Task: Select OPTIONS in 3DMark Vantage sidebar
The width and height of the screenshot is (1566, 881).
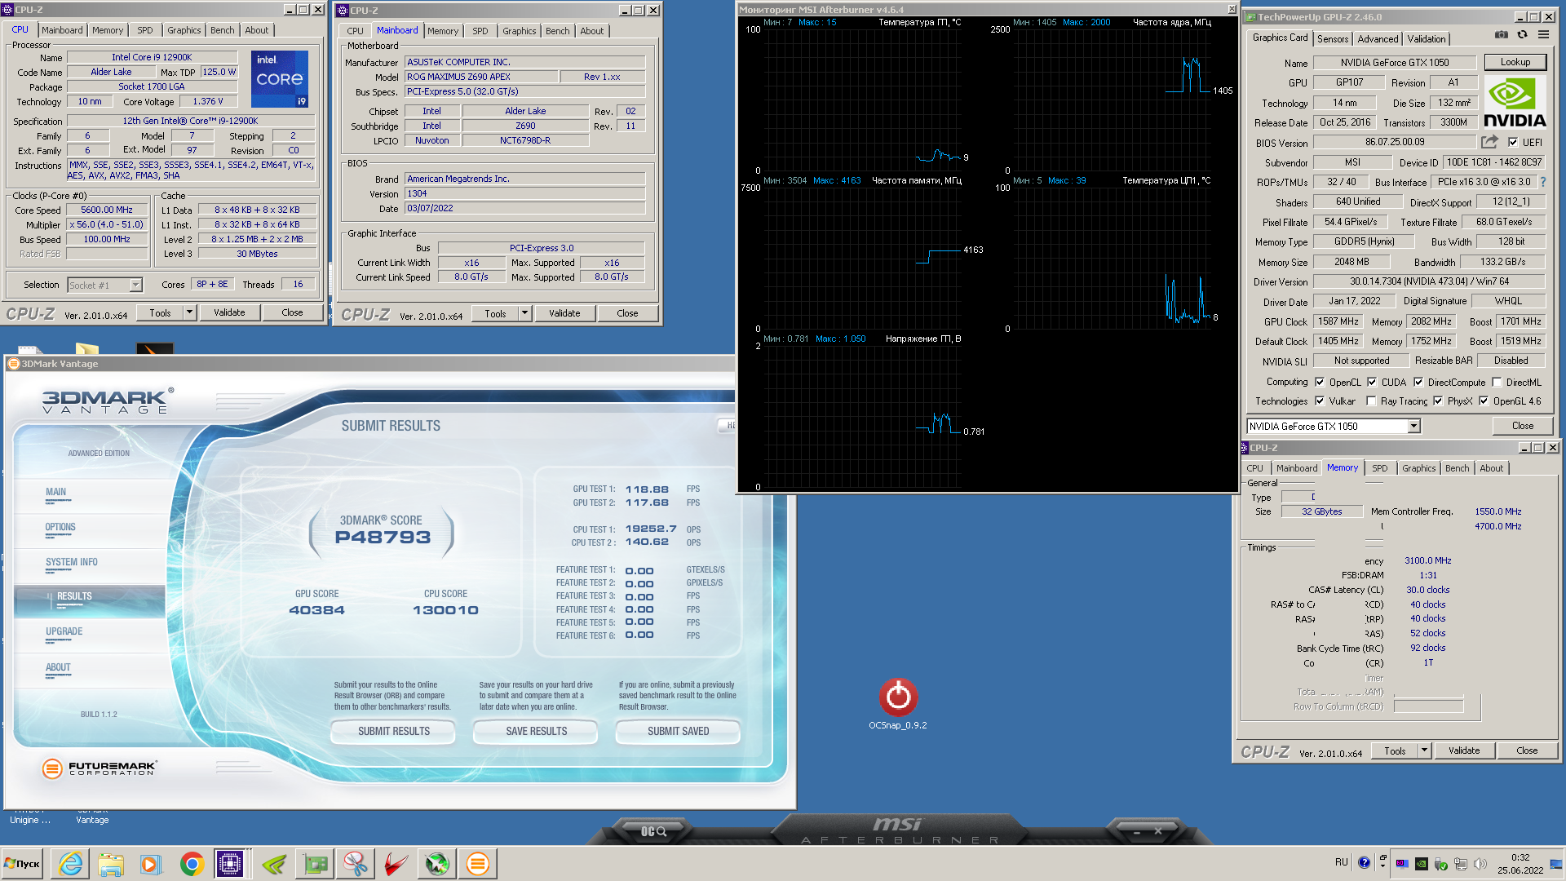Action: [60, 527]
